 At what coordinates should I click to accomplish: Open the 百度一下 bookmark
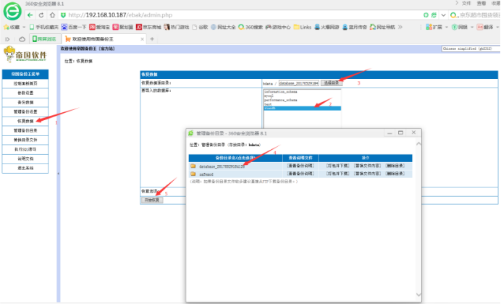click(74, 28)
